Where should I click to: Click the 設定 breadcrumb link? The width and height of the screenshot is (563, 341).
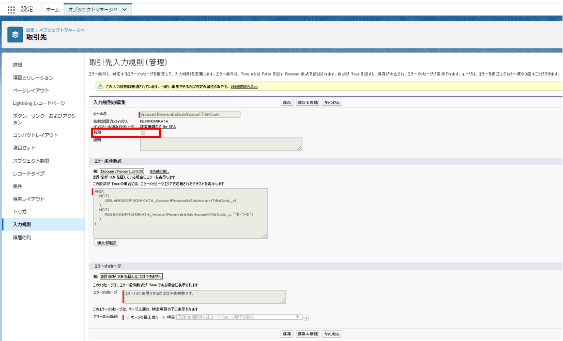[31, 30]
